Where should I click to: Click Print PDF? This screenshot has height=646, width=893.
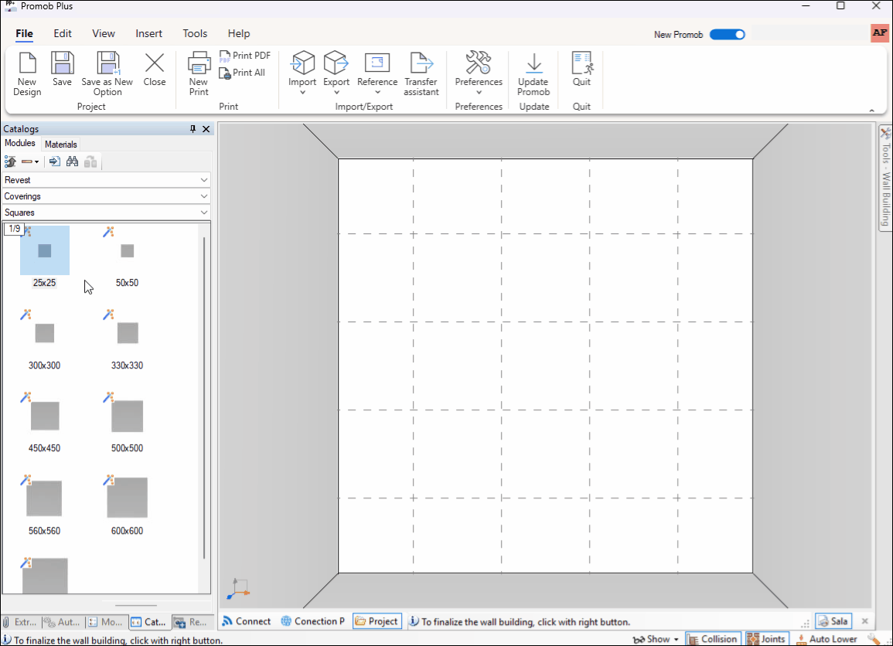click(245, 55)
